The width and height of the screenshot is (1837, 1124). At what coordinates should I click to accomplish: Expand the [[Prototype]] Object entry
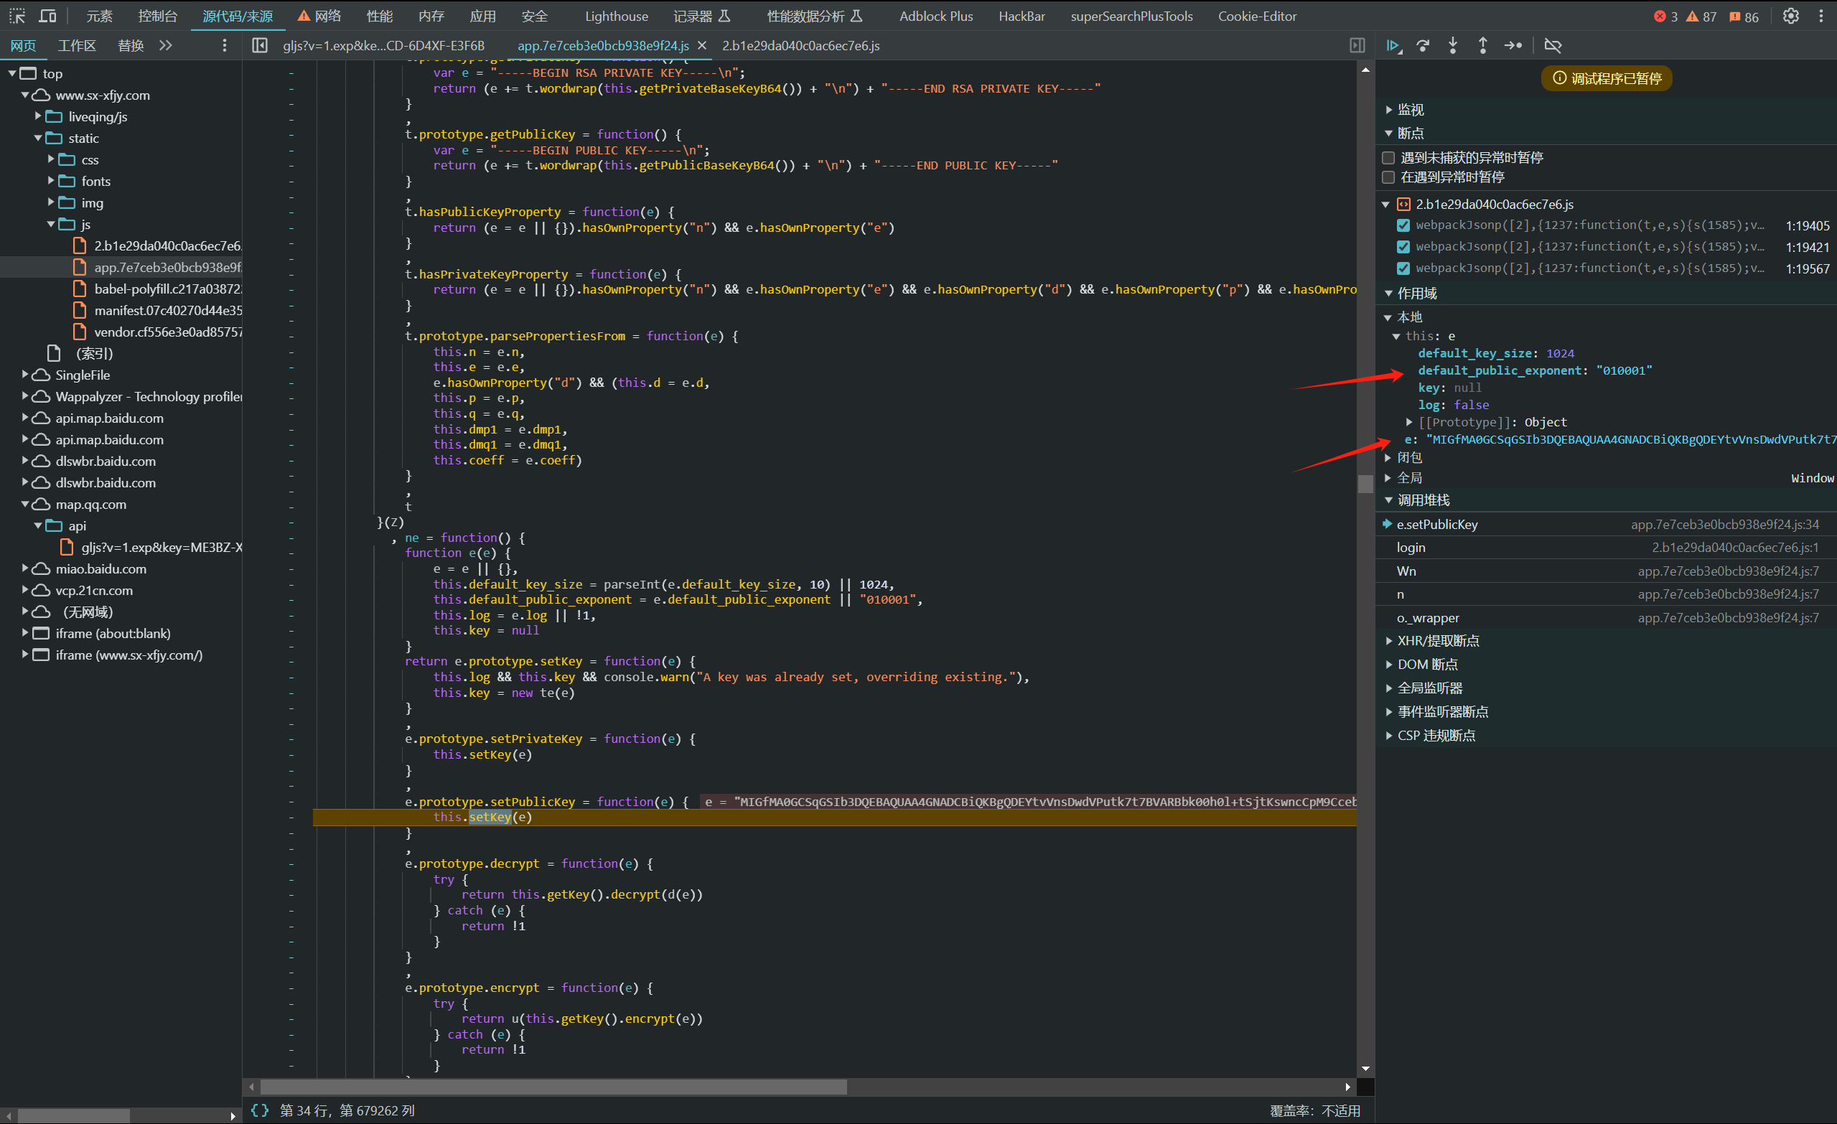(x=1409, y=423)
